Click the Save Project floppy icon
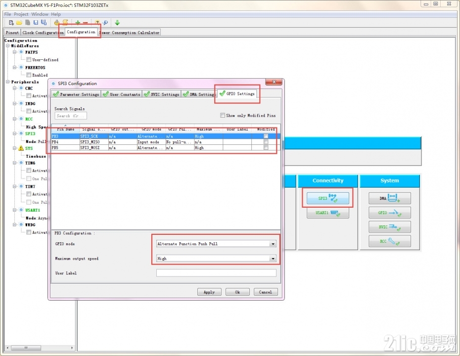 pyautogui.click(x=36, y=23)
